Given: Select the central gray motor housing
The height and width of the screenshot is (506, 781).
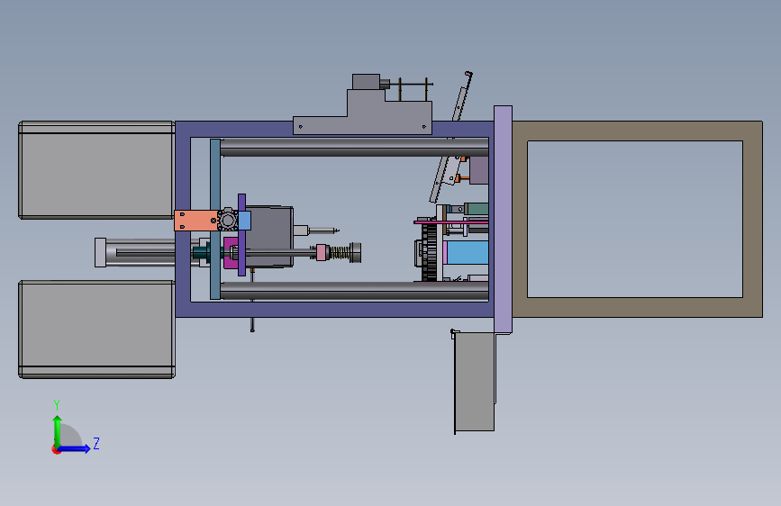Looking at the screenshot, I should tap(269, 237).
